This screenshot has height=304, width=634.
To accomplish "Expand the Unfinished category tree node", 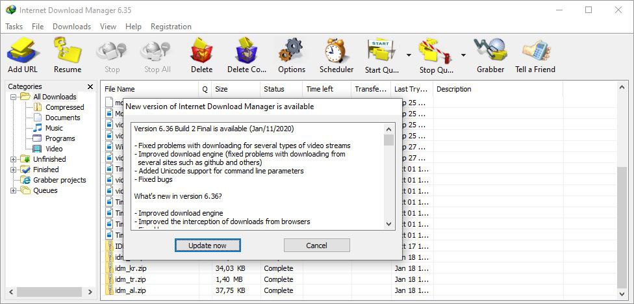I will (x=14, y=159).
